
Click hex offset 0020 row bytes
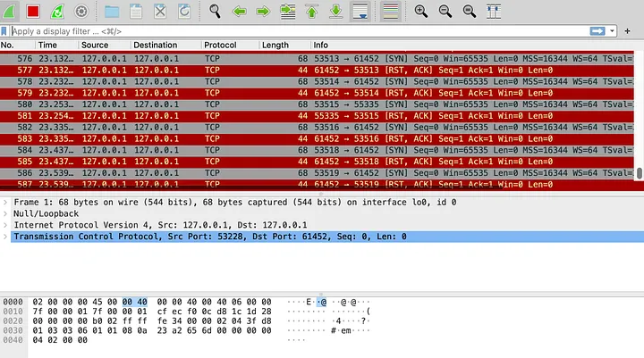tap(152, 321)
